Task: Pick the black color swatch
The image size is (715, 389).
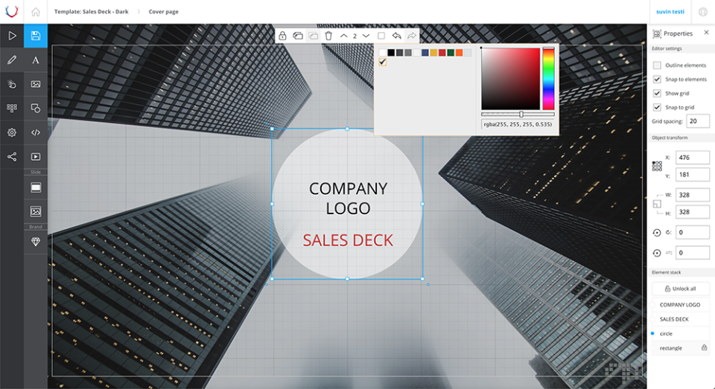Action: point(391,53)
